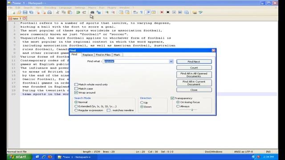285x160 pixels.
Task: Open the Encoding menu
Action: pyautogui.click(x=50, y=8)
